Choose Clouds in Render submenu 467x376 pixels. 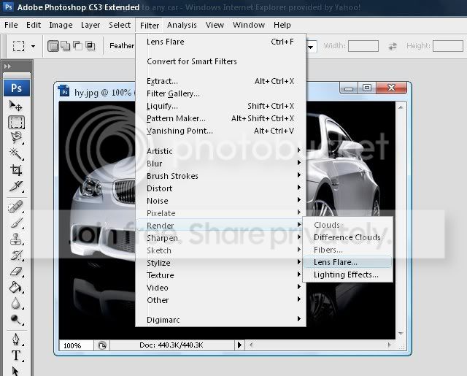347,225
